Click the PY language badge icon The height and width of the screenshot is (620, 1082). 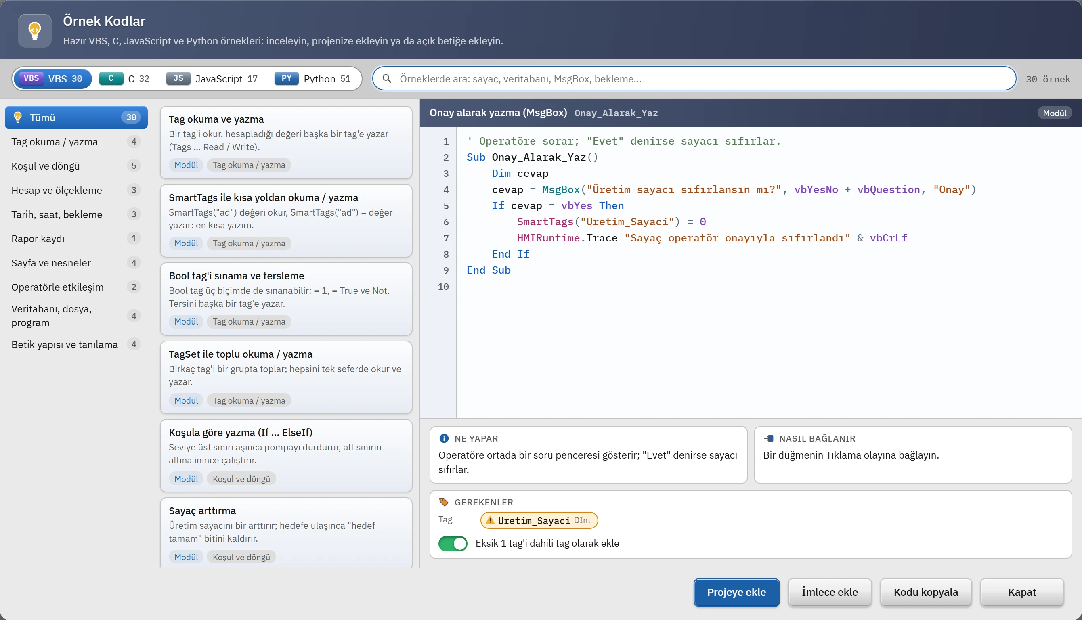287,78
